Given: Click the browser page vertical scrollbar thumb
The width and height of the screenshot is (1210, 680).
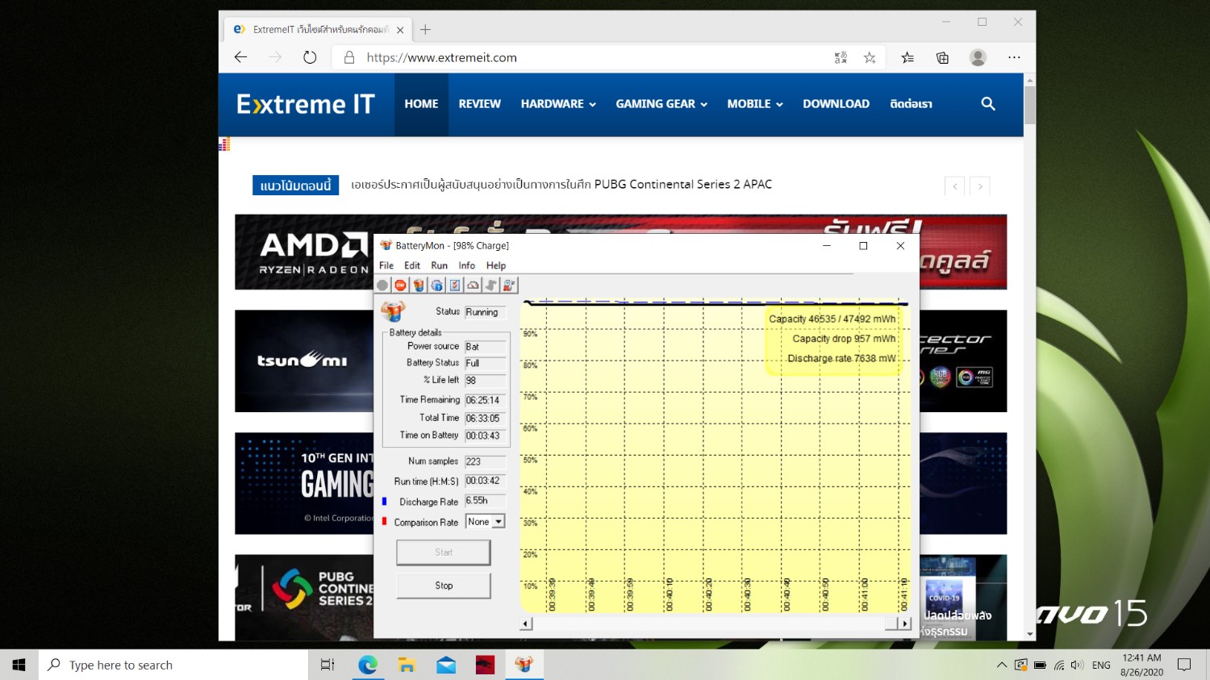Looking at the screenshot, I should [1030, 105].
